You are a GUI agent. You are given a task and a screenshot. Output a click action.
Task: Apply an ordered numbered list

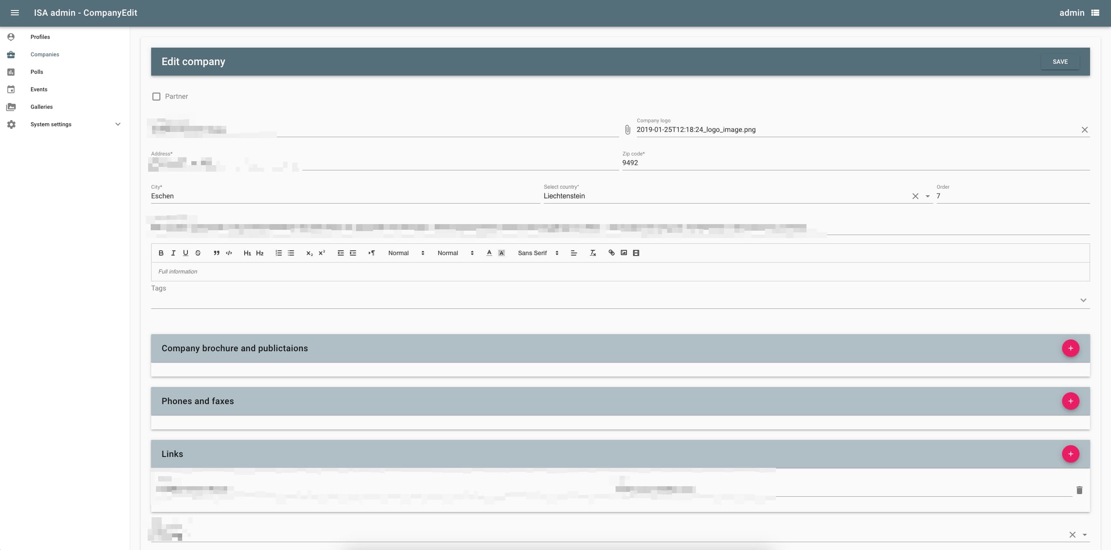click(x=278, y=253)
